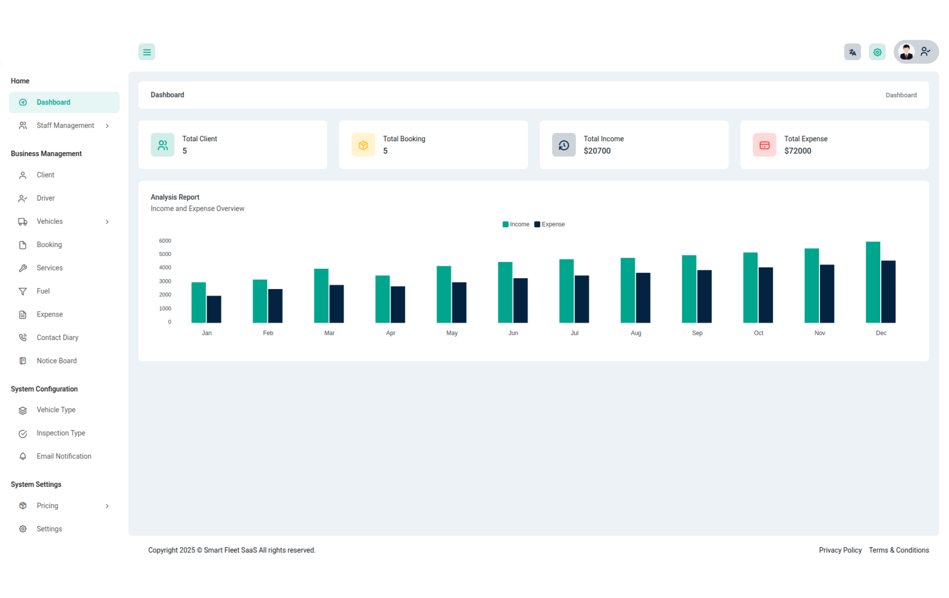Open the Booking menu item
Viewport: 949px width, 598px height.
(49, 245)
